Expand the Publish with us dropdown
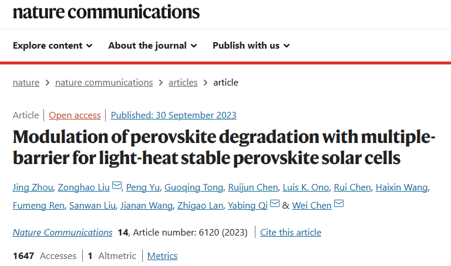This screenshot has height=266, width=451. click(x=251, y=46)
